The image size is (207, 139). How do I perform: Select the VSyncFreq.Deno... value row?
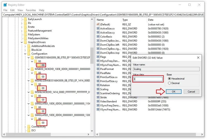click(x=133, y=105)
